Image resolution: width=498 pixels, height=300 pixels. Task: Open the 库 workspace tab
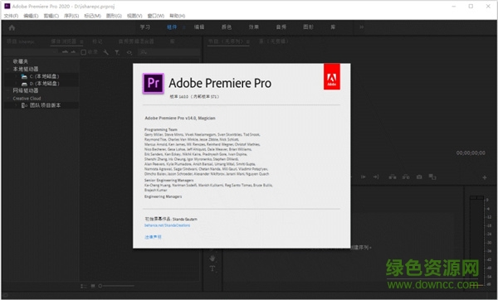click(x=333, y=27)
